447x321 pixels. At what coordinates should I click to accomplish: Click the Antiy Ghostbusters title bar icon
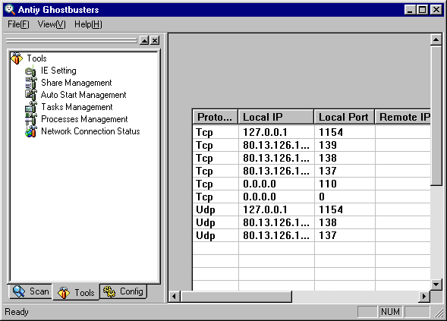pyautogui.click(x=10, y=9)
